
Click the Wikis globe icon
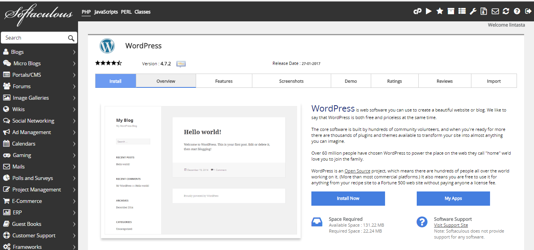coord(6,109)
